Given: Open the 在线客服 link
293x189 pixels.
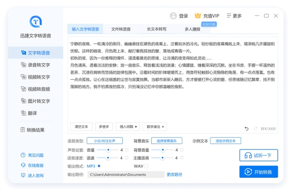Looking at the screenshot, I should click(36, 165).
